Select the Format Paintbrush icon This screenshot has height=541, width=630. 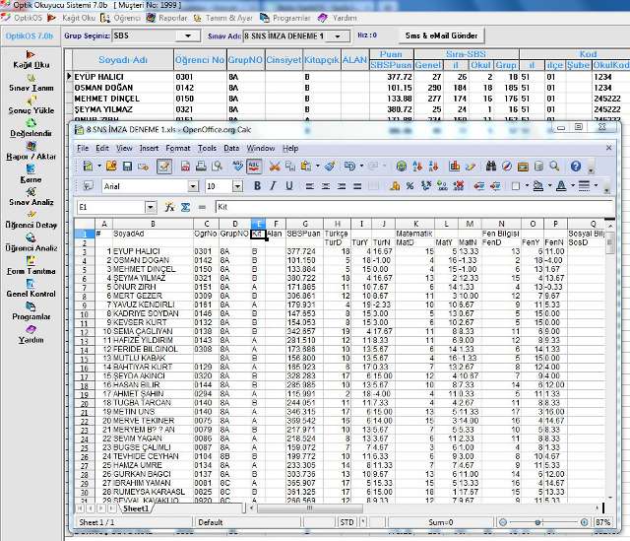point(331,167)
